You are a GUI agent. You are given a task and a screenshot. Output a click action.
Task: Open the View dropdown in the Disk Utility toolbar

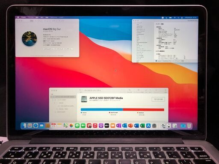coord(81,91)
